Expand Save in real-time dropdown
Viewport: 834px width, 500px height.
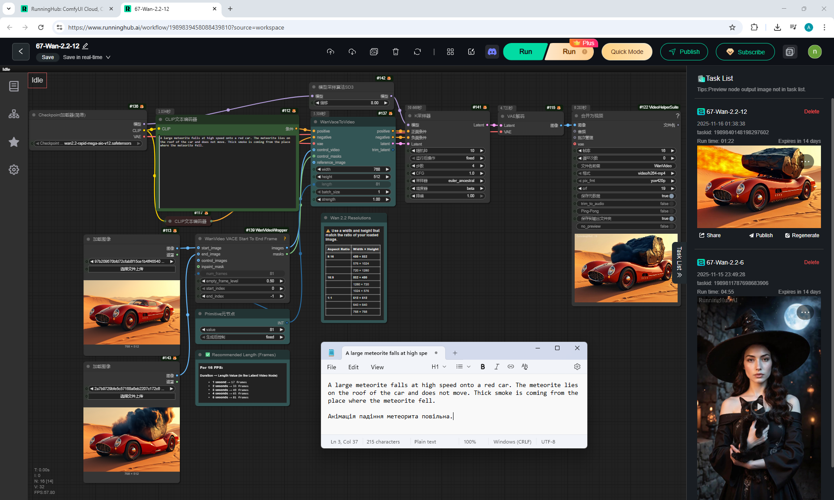coord(108,57)
